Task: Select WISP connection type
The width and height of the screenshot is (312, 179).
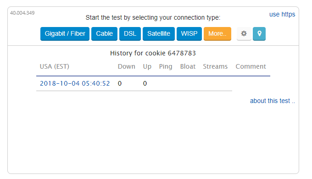Action: point(189,34)
